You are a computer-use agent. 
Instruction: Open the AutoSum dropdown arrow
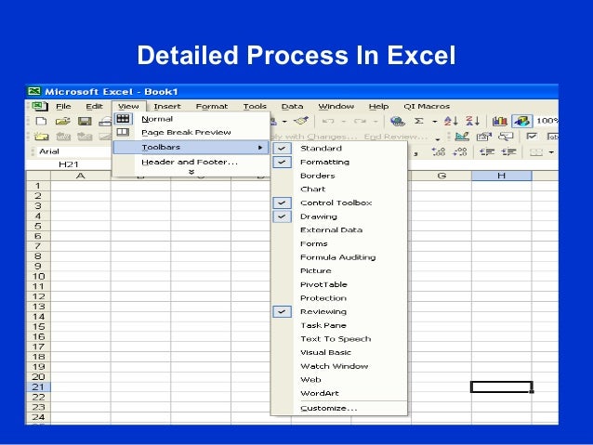click(435, 122)
